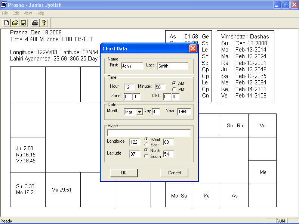
Task: Select the East longitude option
Action: tap(146, 144)
